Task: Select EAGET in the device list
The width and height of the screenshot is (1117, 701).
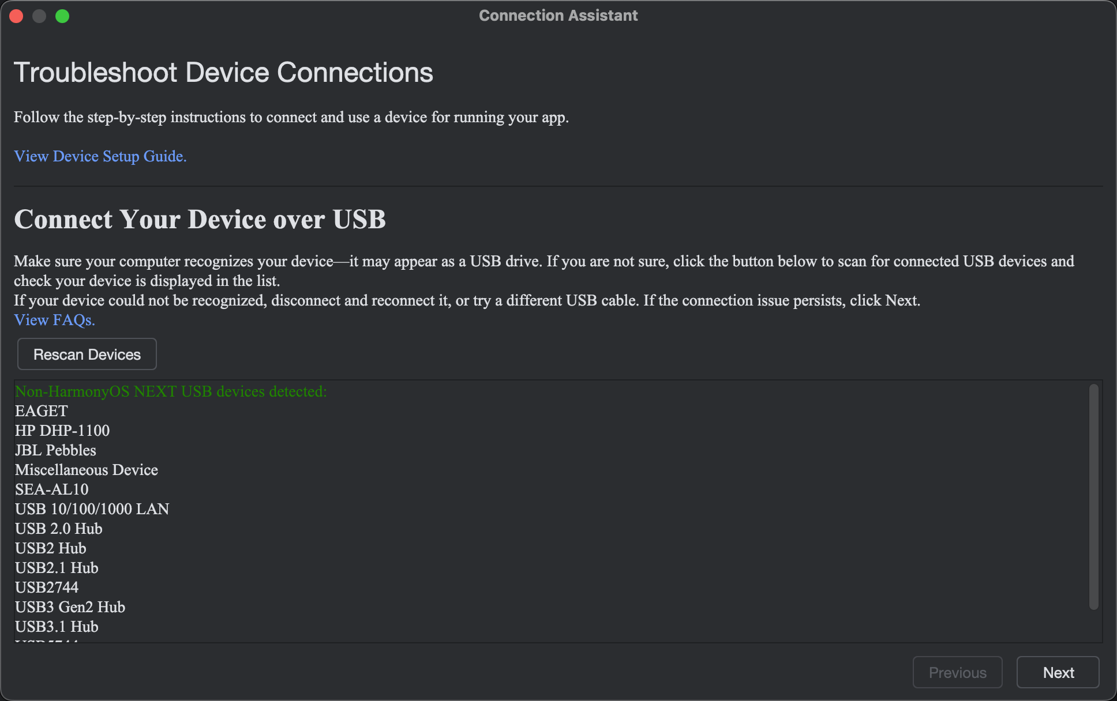Action: pos(42,411)
